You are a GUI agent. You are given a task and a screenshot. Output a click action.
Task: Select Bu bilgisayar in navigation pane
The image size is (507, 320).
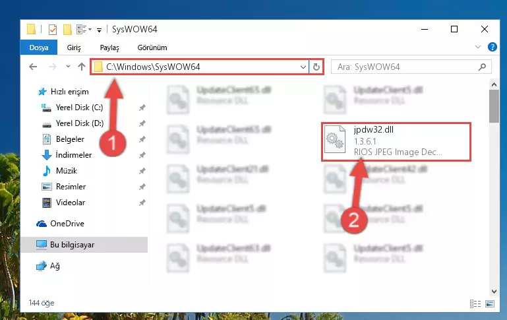click(84, 245)
